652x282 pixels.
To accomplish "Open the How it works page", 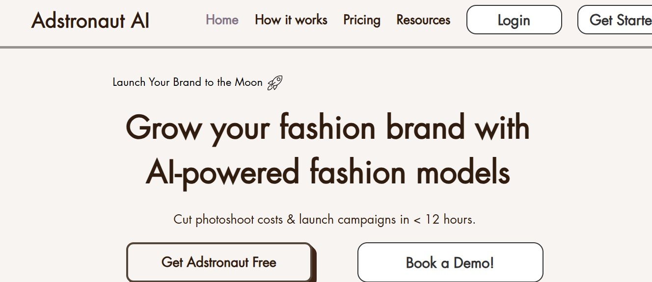I will (x=291, y=20).
